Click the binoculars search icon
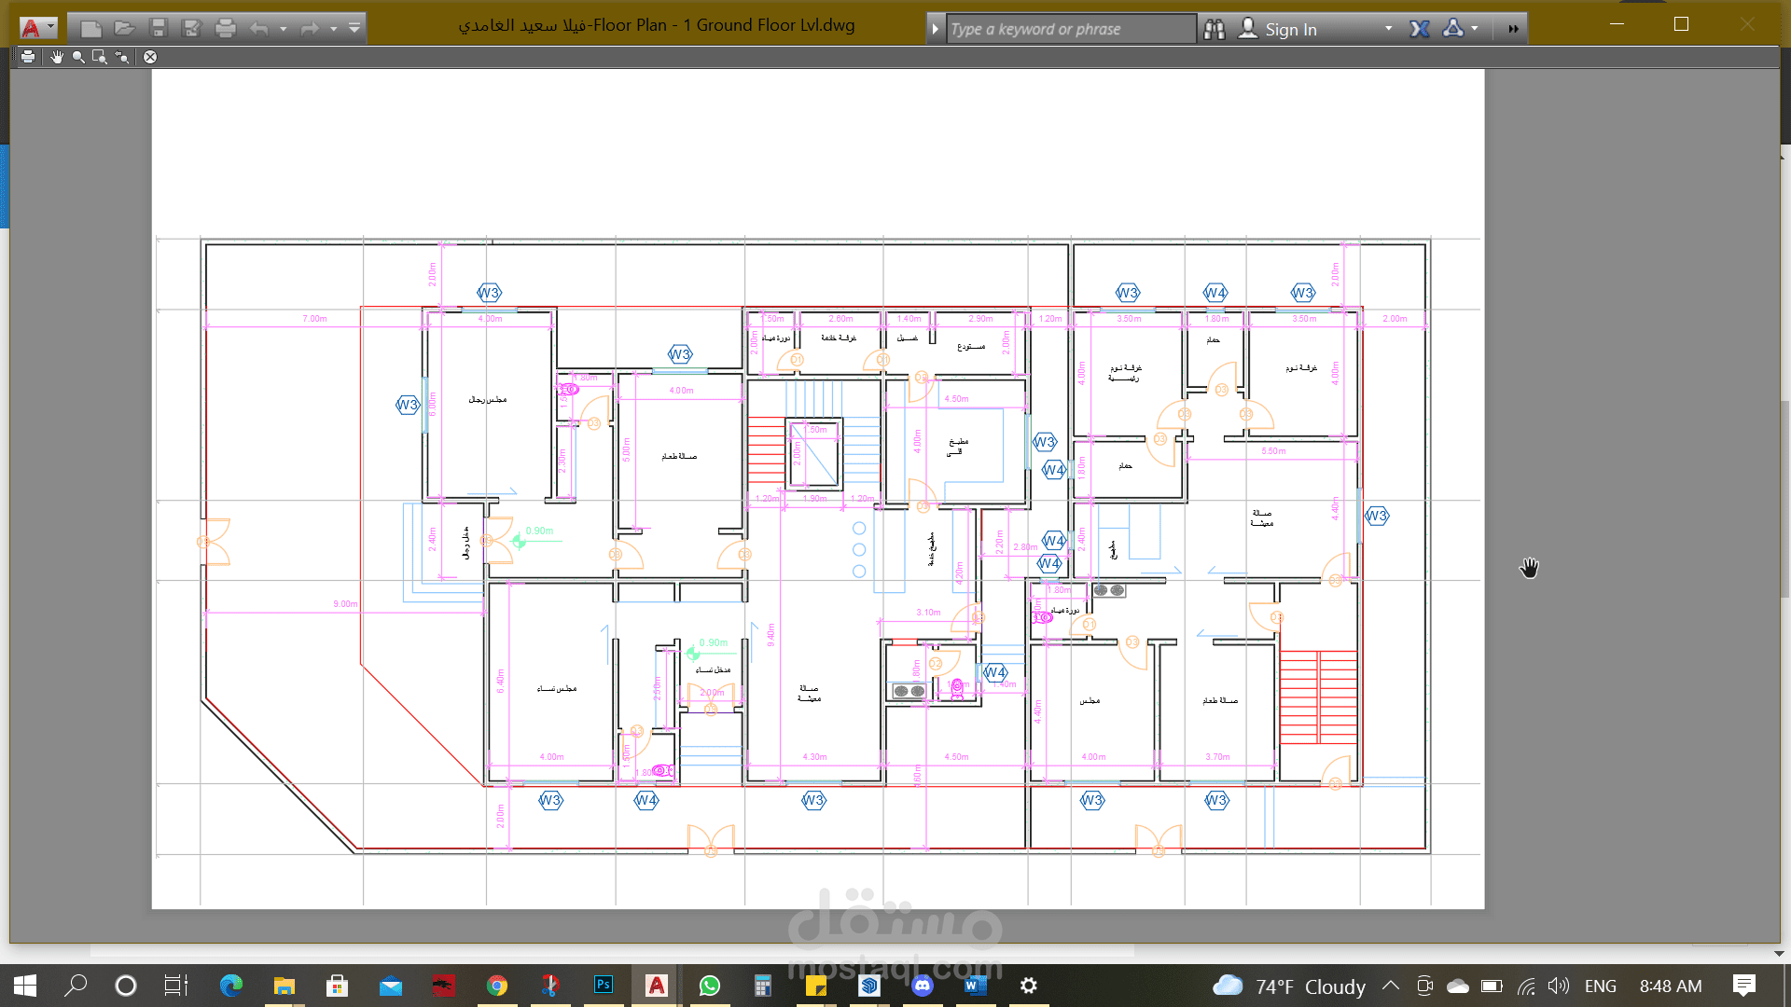The width and height of the screenshot is (1791, 1007). click(x=1214, y=29)
